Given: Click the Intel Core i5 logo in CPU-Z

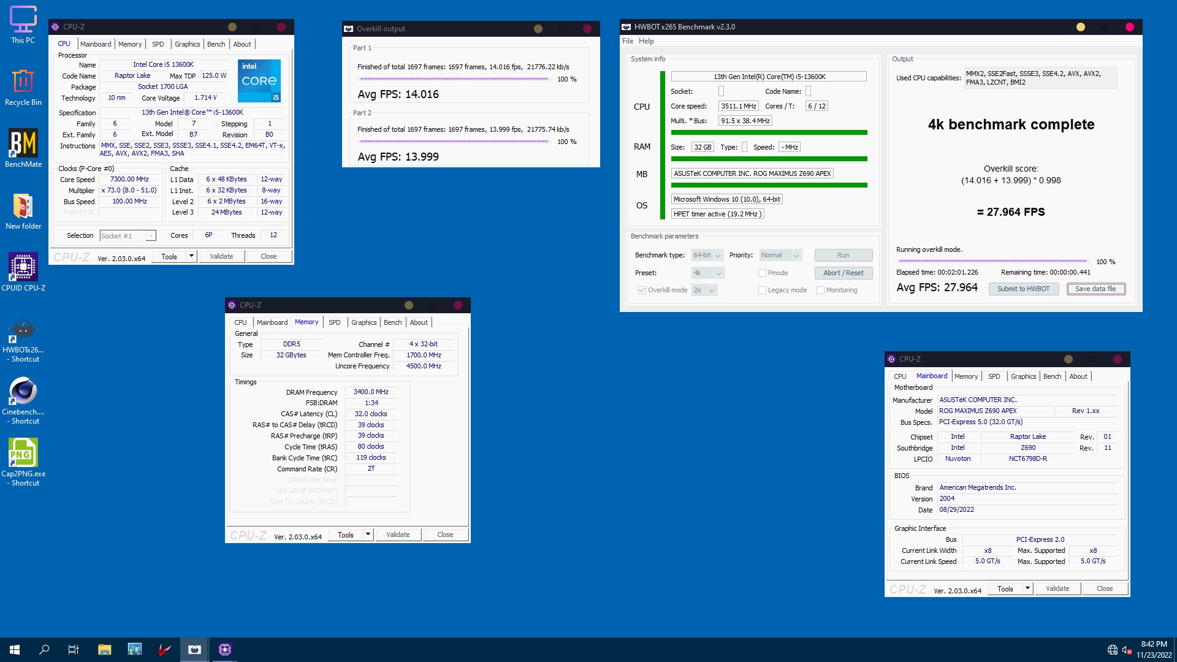Looking at the screenshot, I should tap(259, 80).
